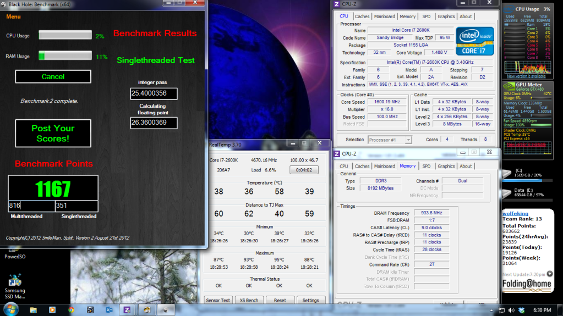Select Mainboard tab in lower CPU-Z window

385,167
